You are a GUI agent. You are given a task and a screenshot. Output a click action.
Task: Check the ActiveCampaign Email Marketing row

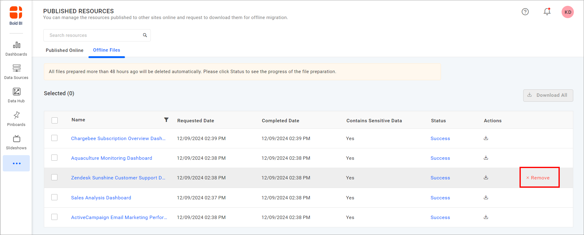(x=54, y=217)
